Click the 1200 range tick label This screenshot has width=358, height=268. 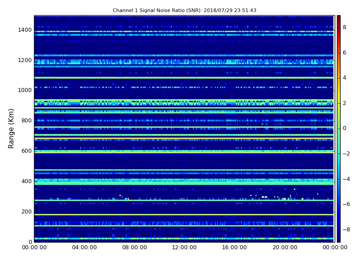pyautogui.click(x=25, y=60)
